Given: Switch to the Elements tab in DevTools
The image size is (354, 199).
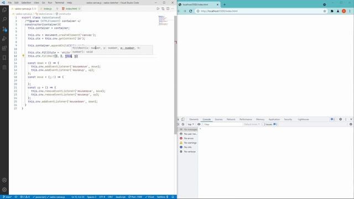Looking at the screenshot, I should 194,119.
